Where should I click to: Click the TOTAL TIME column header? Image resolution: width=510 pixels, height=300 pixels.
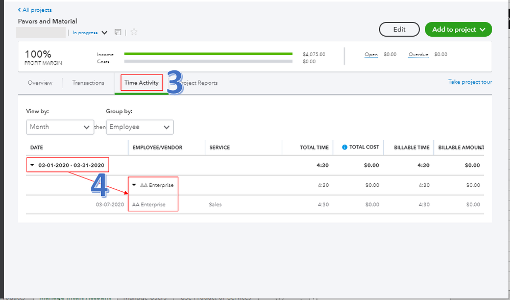[x=314, y=147]
